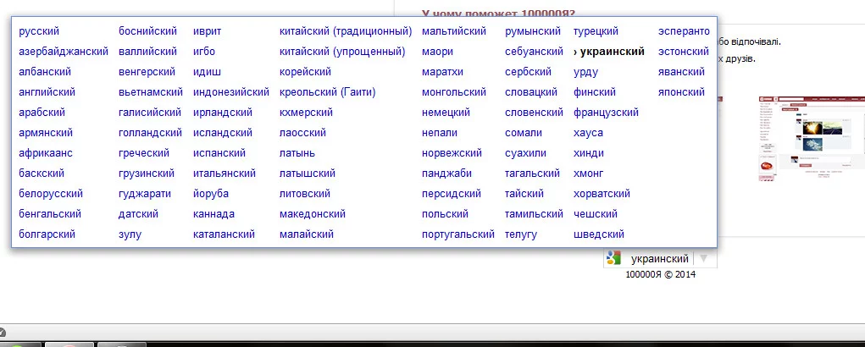Choose итальянский language
The width and height of the screenshot is (865, 347).
click(x=225, y=173)
